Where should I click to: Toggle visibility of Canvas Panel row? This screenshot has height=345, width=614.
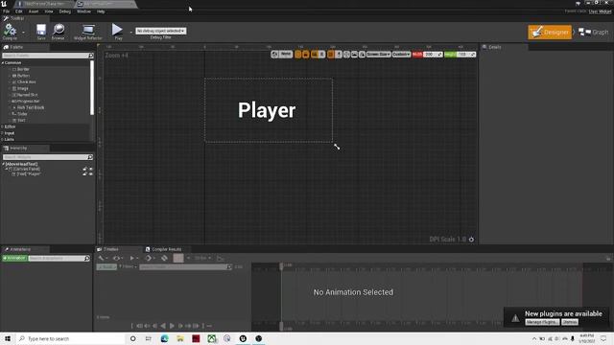(91, 169)
